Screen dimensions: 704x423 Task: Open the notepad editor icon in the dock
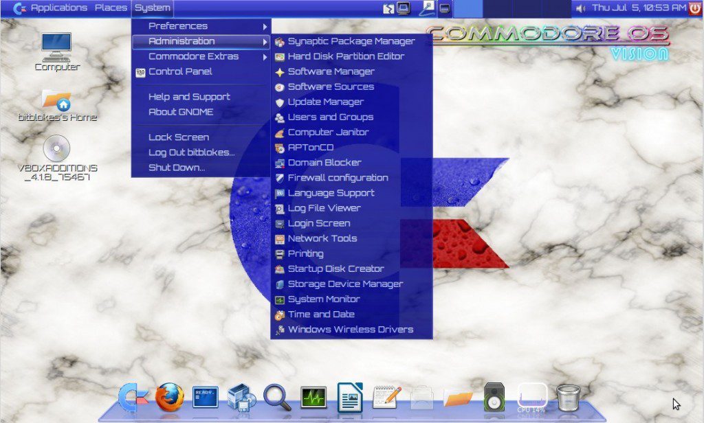pyautogui.click(x=385, y=397)
